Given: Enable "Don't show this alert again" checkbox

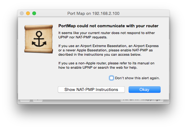Looking at the screenshot, I should pos(112,78).
